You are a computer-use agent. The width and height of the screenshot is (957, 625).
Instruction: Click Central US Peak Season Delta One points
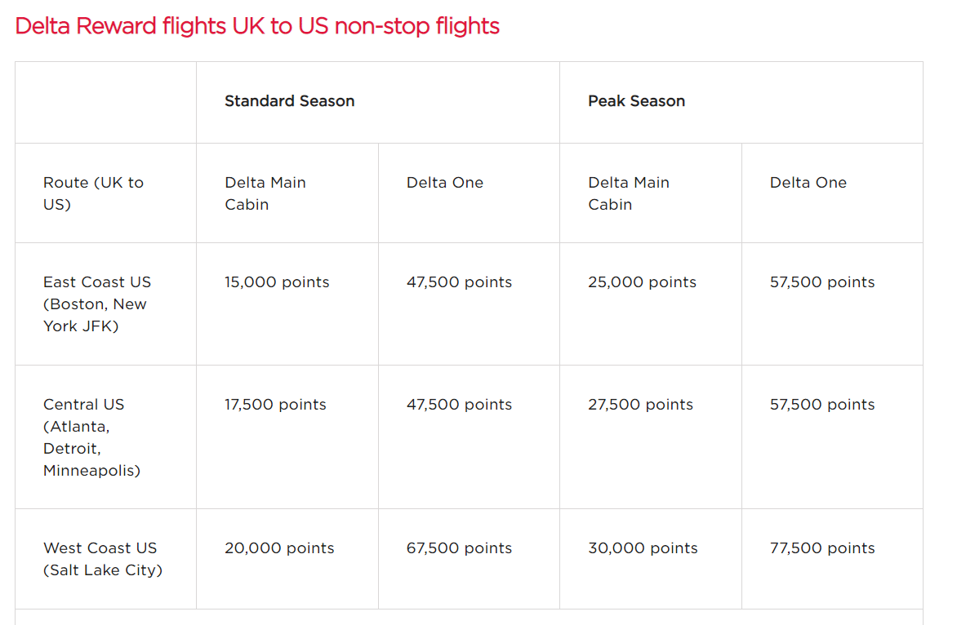click(x=822, y=405)
